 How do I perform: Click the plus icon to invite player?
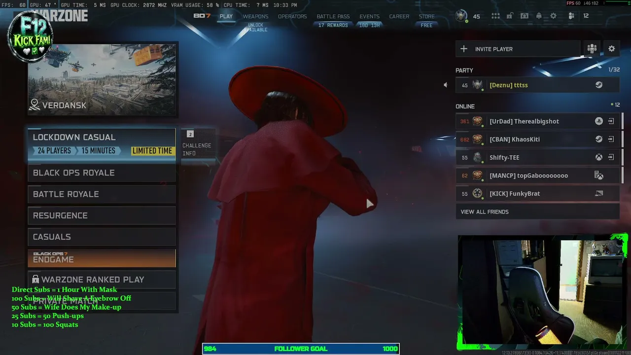coord(463,49)
